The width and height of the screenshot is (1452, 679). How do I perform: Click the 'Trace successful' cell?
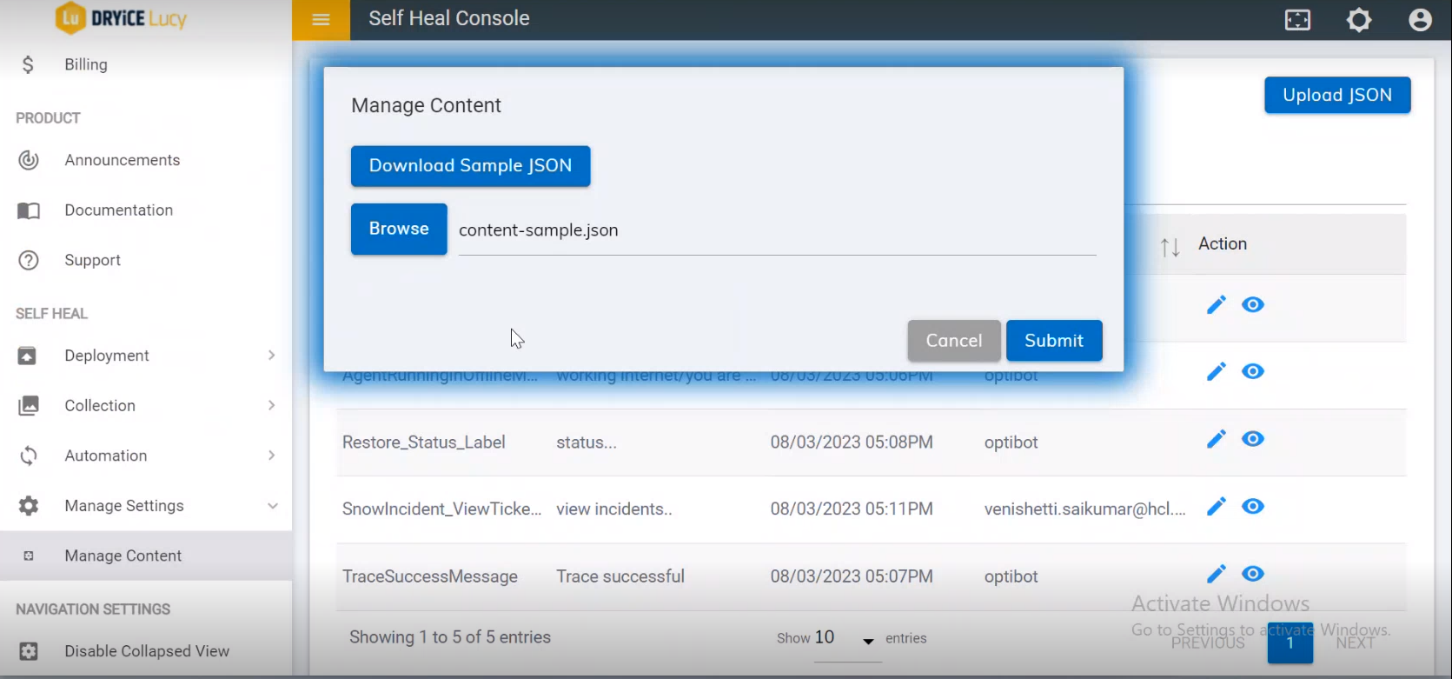(620, 576)
